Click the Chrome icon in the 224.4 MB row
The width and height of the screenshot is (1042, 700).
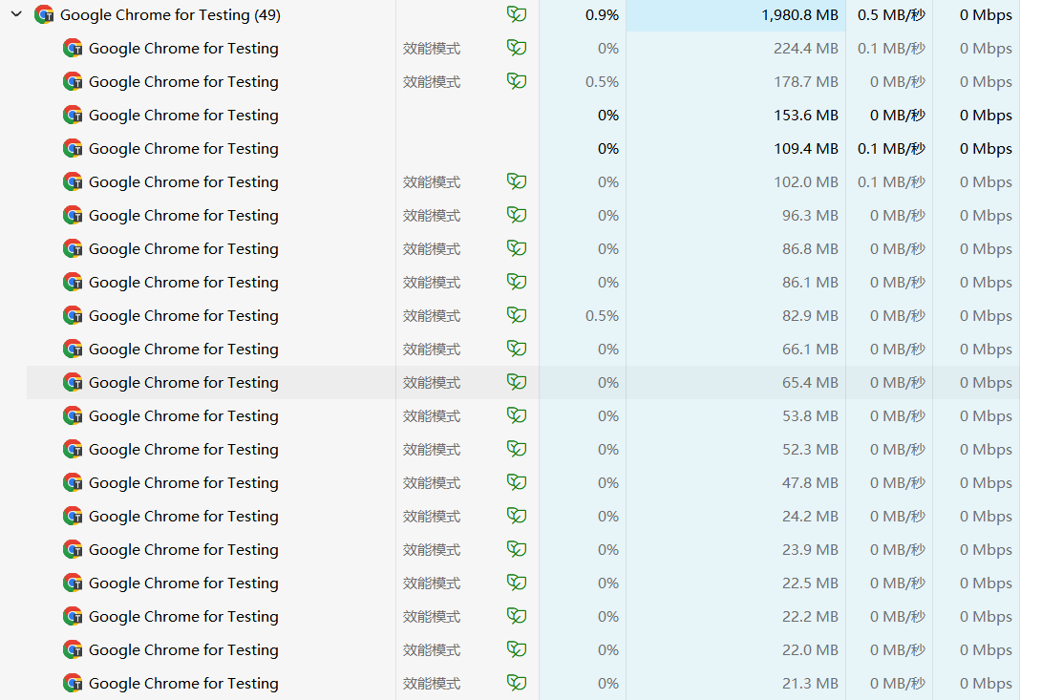[73, 48]
